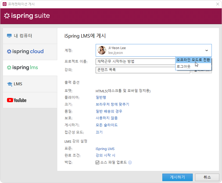Choose 오프라인 모드로 전환 from the menu

[193, 60]
